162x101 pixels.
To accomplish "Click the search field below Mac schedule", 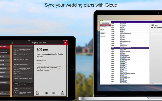I will [x=130, y=84].
